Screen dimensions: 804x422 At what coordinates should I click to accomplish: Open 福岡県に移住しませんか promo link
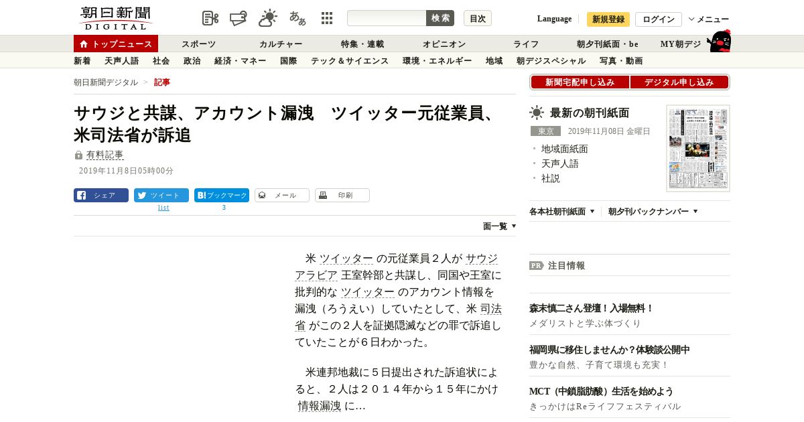click(x=610, y=350)
